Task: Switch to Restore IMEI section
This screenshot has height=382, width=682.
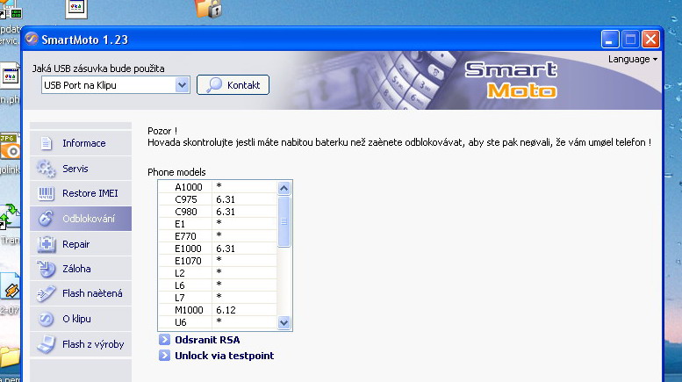Action: pyautogui.click(x=81, y=193)
